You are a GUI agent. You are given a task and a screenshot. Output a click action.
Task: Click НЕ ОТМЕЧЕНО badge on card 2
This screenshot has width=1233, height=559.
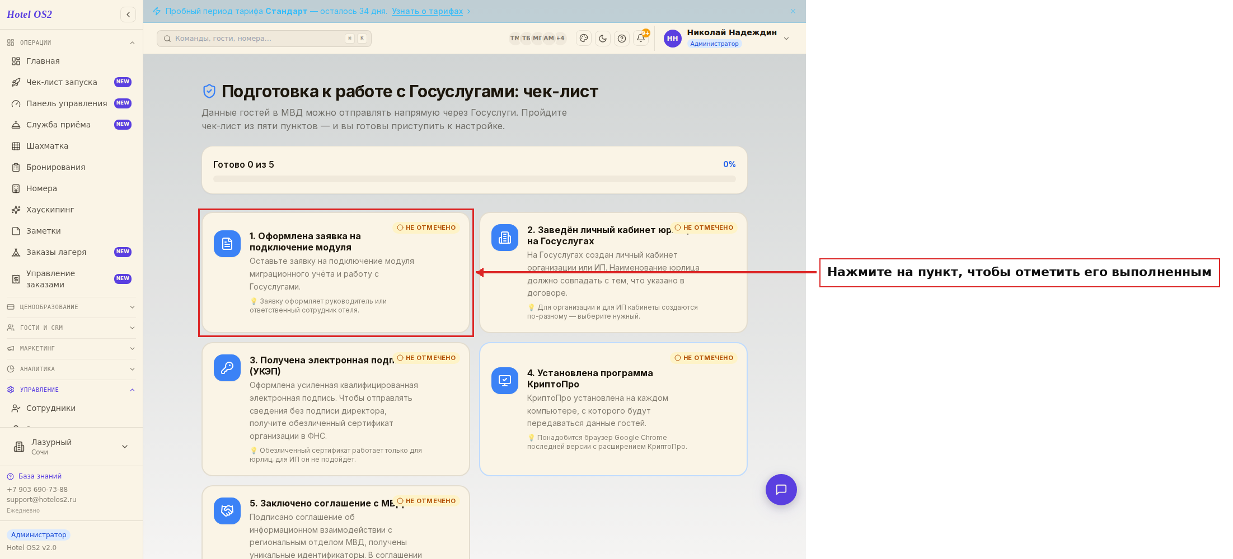(704, 228)
